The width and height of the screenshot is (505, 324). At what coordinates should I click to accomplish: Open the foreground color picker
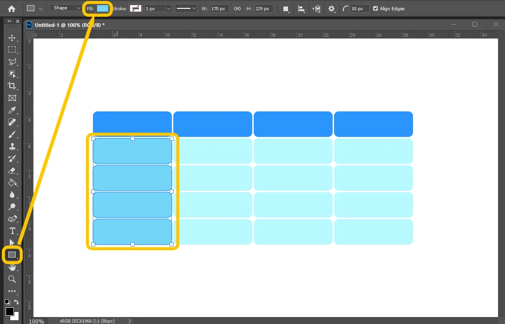pyautogui.click(x=9, y=311)
